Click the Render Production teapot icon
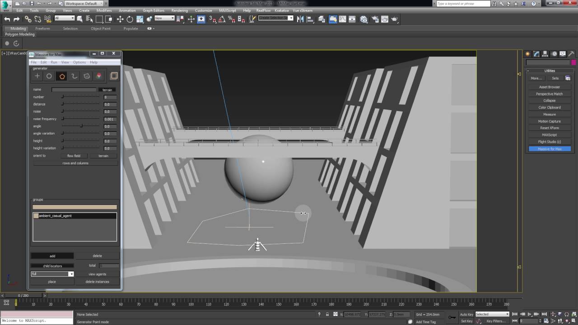The height and width of the screenshot is (325, 578). coord(395,19)
